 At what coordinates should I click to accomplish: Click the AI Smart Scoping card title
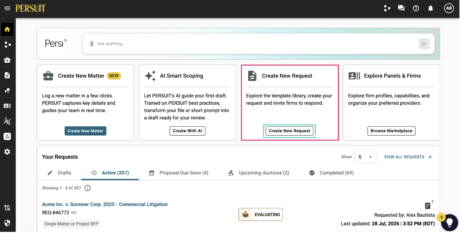(181, 76)
